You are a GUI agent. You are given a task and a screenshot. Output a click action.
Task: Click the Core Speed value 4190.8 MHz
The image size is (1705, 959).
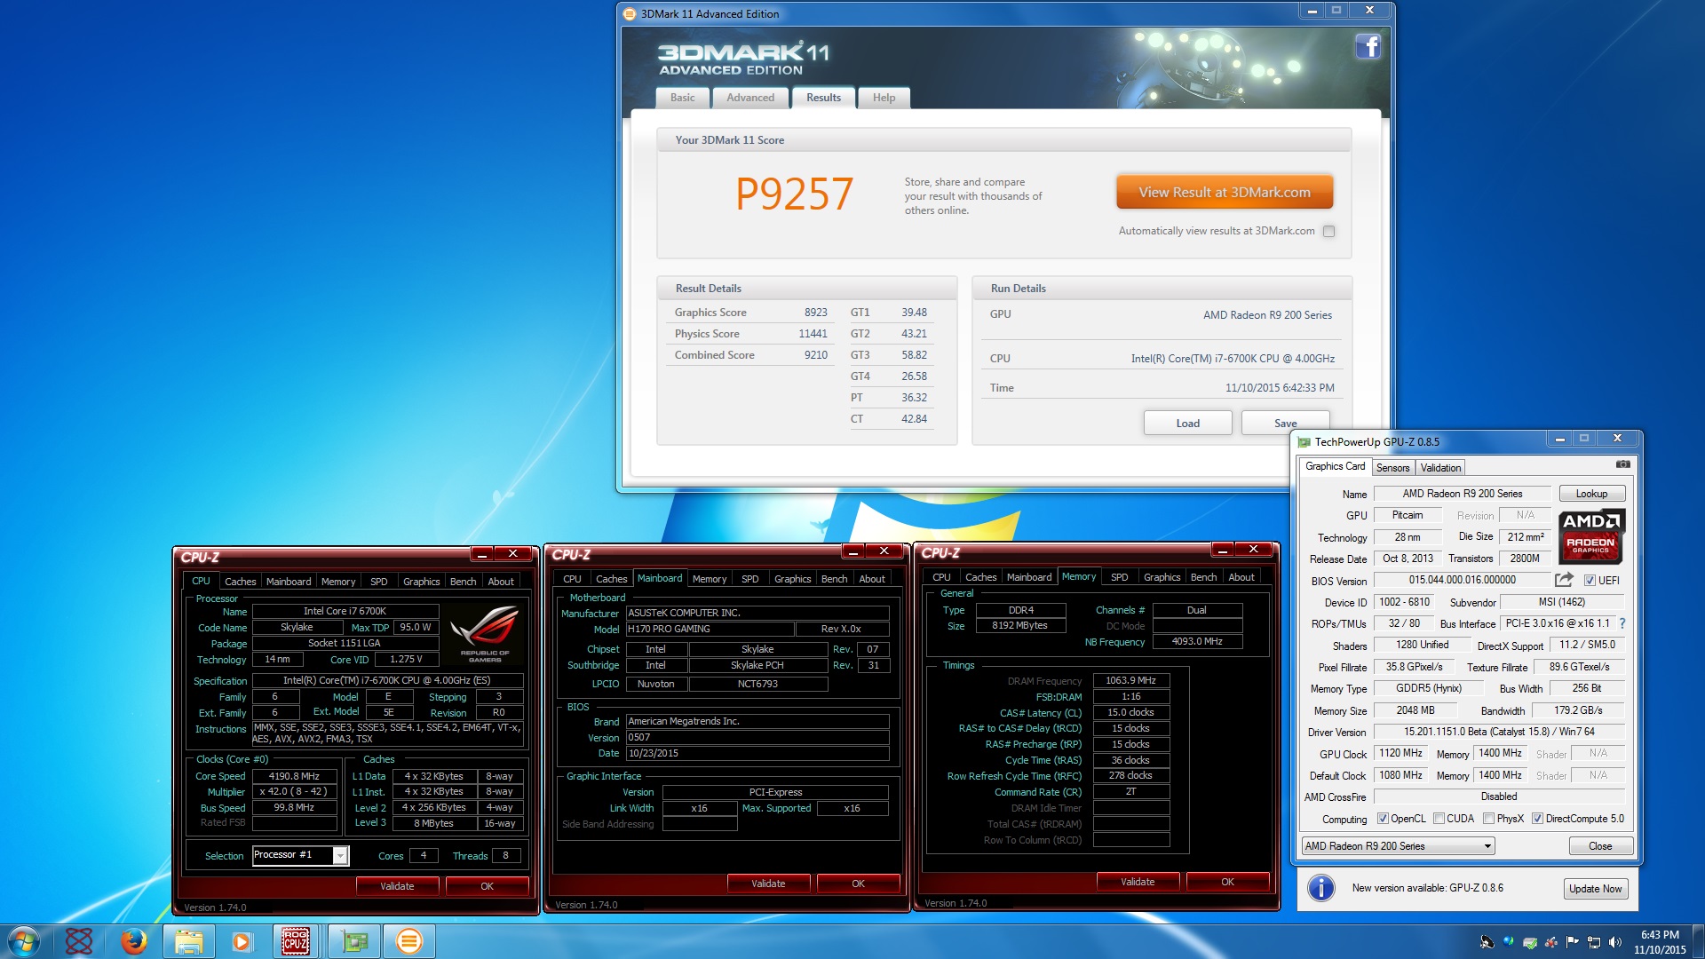point(294,776)
